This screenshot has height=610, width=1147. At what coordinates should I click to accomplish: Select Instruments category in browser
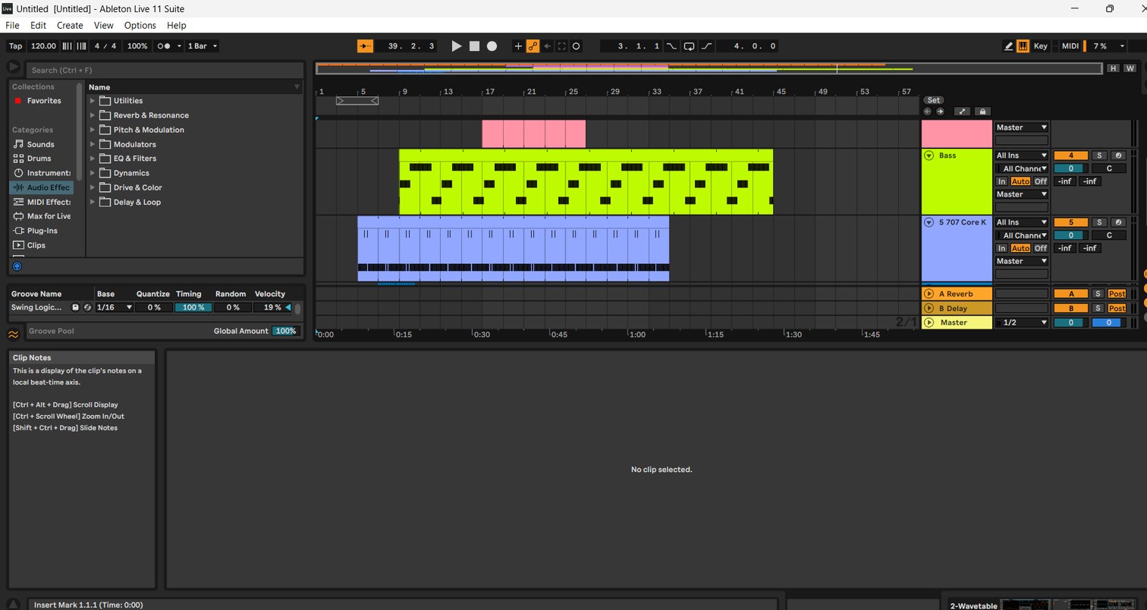coord(42,173)
